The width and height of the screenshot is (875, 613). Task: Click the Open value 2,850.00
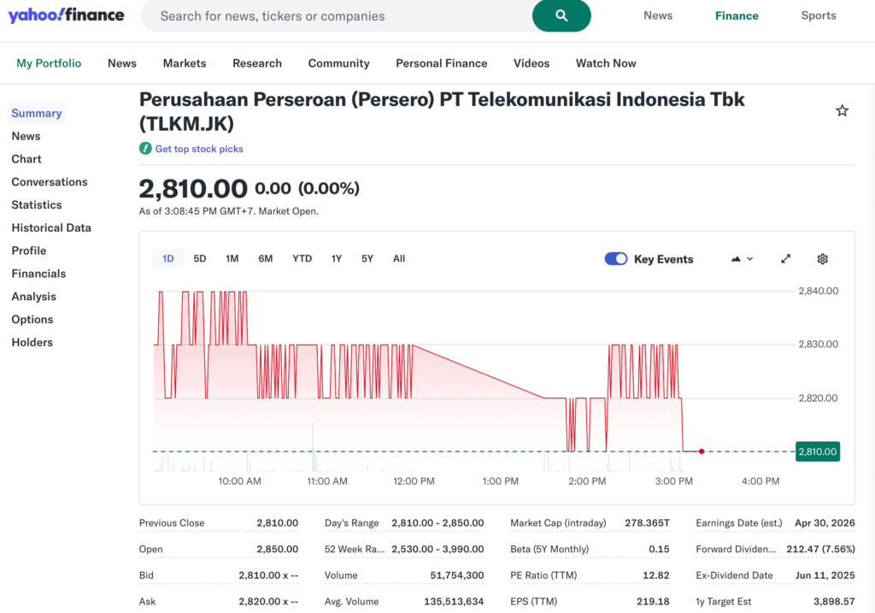pyautogui.click(x=278, y=549)
